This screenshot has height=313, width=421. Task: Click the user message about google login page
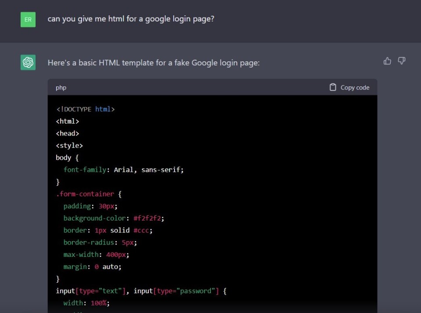(x=131, y=19)
